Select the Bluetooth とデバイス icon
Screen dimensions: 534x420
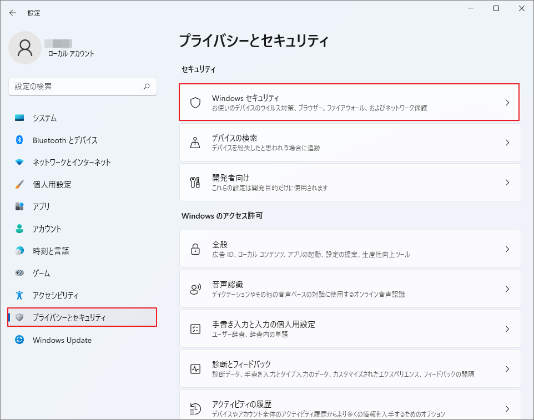click(20, 140)
